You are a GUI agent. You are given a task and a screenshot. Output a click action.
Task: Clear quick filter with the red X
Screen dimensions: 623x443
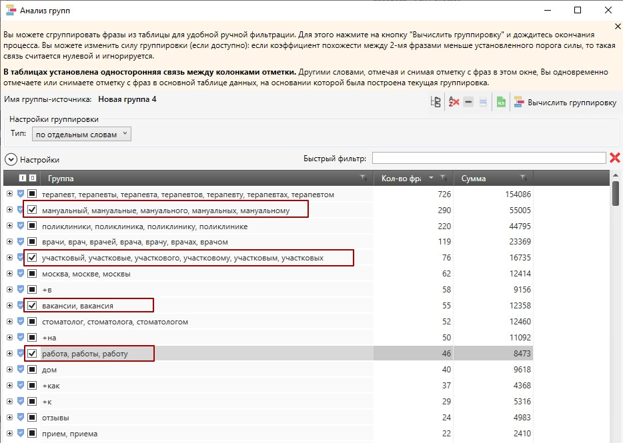coord(615,158)
